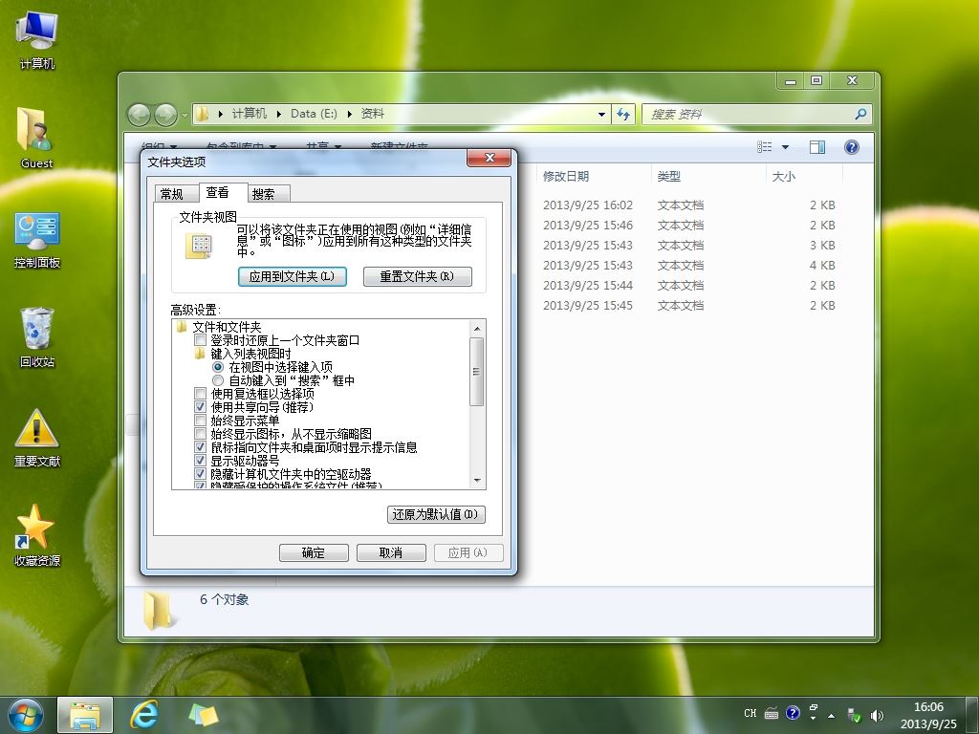Open the 重要文献 warning icon on desktop
Screen dimensions: 979x734
pos(37,438)
